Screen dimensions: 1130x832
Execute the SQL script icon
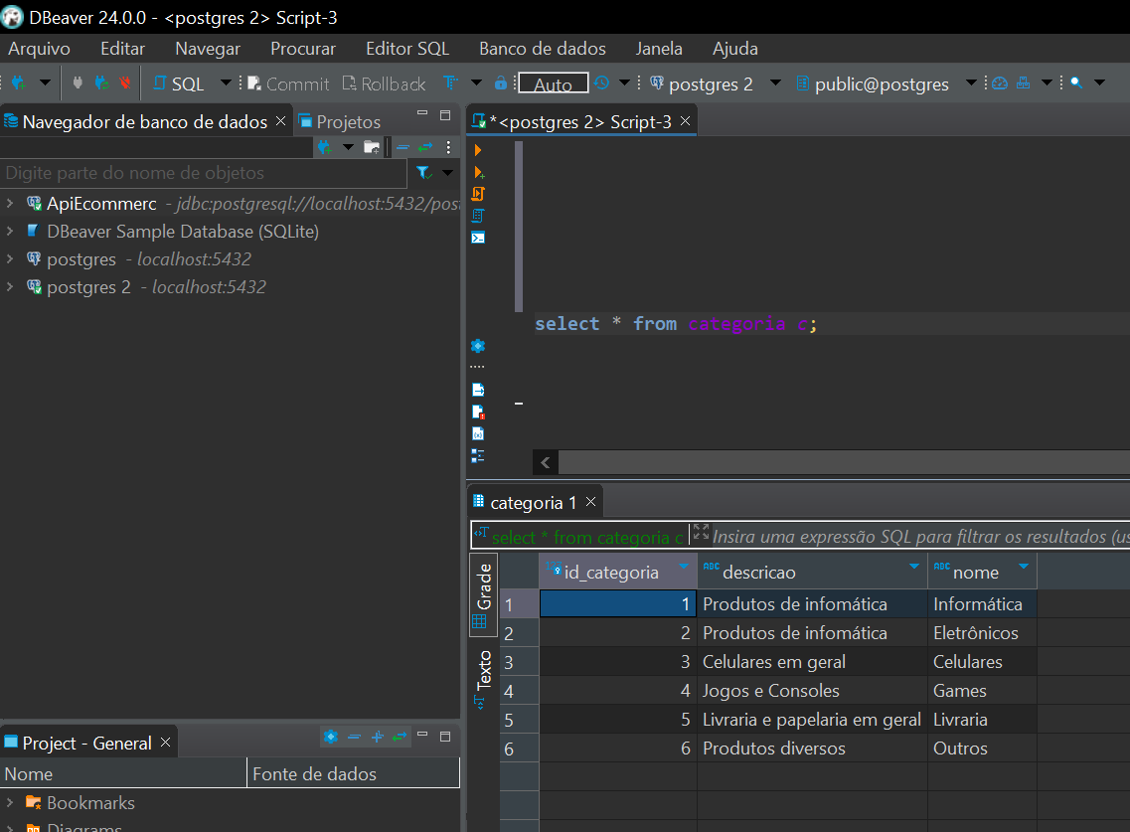(x=478, y=194)
